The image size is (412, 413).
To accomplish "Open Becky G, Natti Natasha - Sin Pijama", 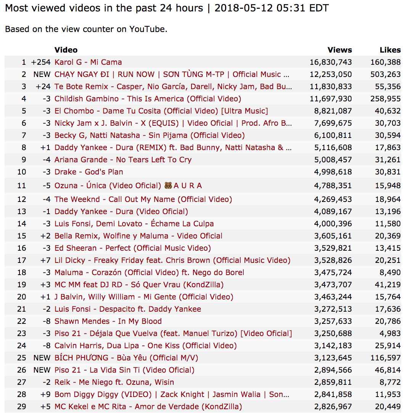I will pyautogui.click(x=150, y=135).
